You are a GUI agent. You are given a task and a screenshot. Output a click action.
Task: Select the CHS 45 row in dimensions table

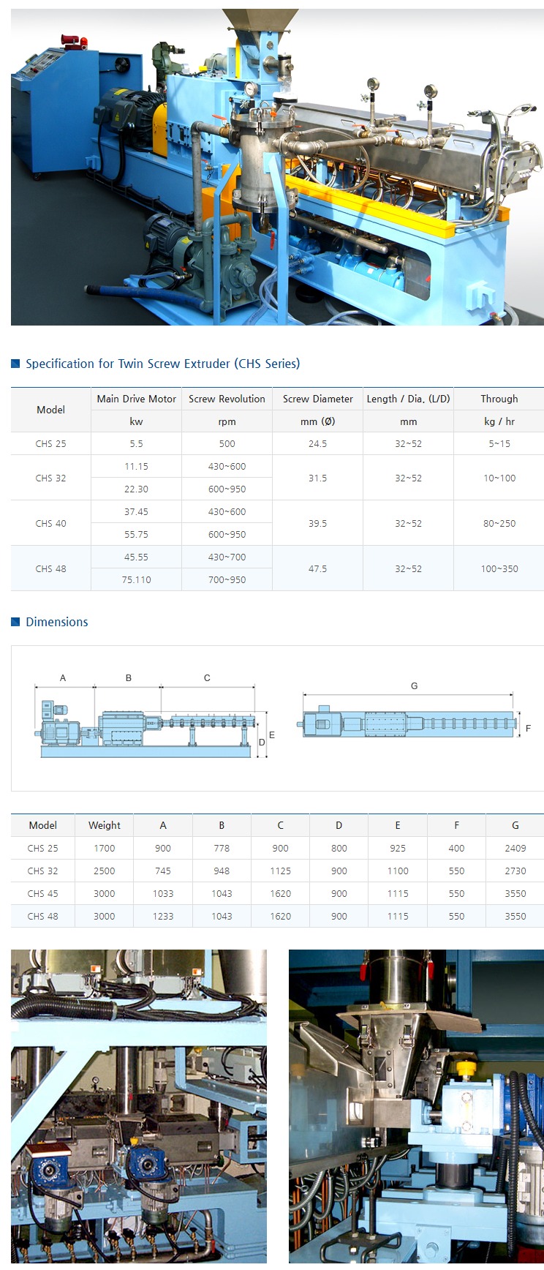point(277,893)
